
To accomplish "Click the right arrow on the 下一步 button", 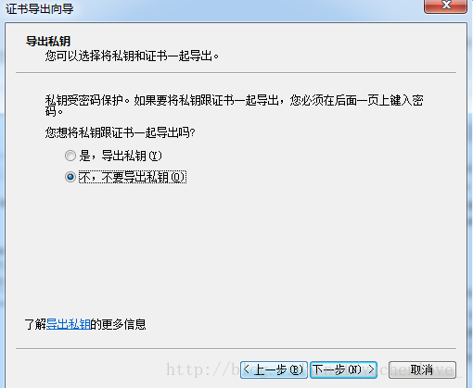I will (x=371, y=369).
